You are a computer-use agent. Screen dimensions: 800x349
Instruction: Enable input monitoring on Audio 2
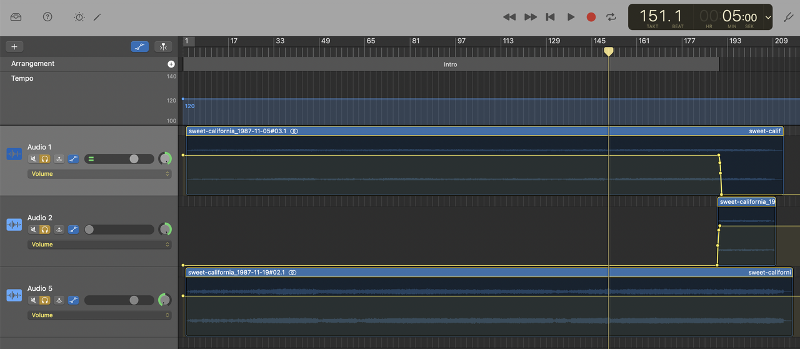point(59,230)
